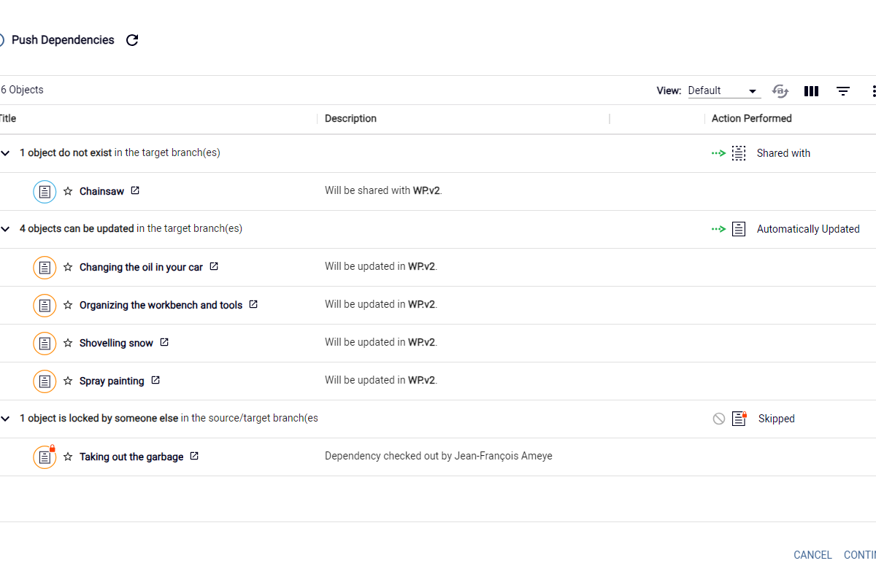Open Shovelling snow external link icon
Viewport: 876px width, 574px height.
pyautogui.click(x=164, y=342)
